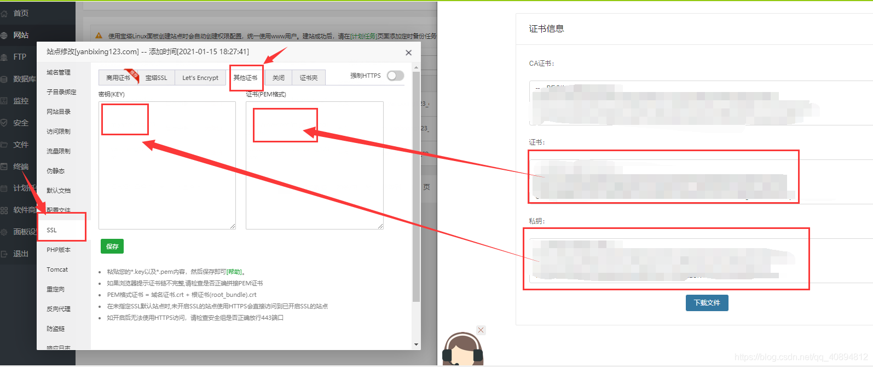Click the scheduled tasks calendar icon
Screen dimensions: 873x367
pos(4,188)
